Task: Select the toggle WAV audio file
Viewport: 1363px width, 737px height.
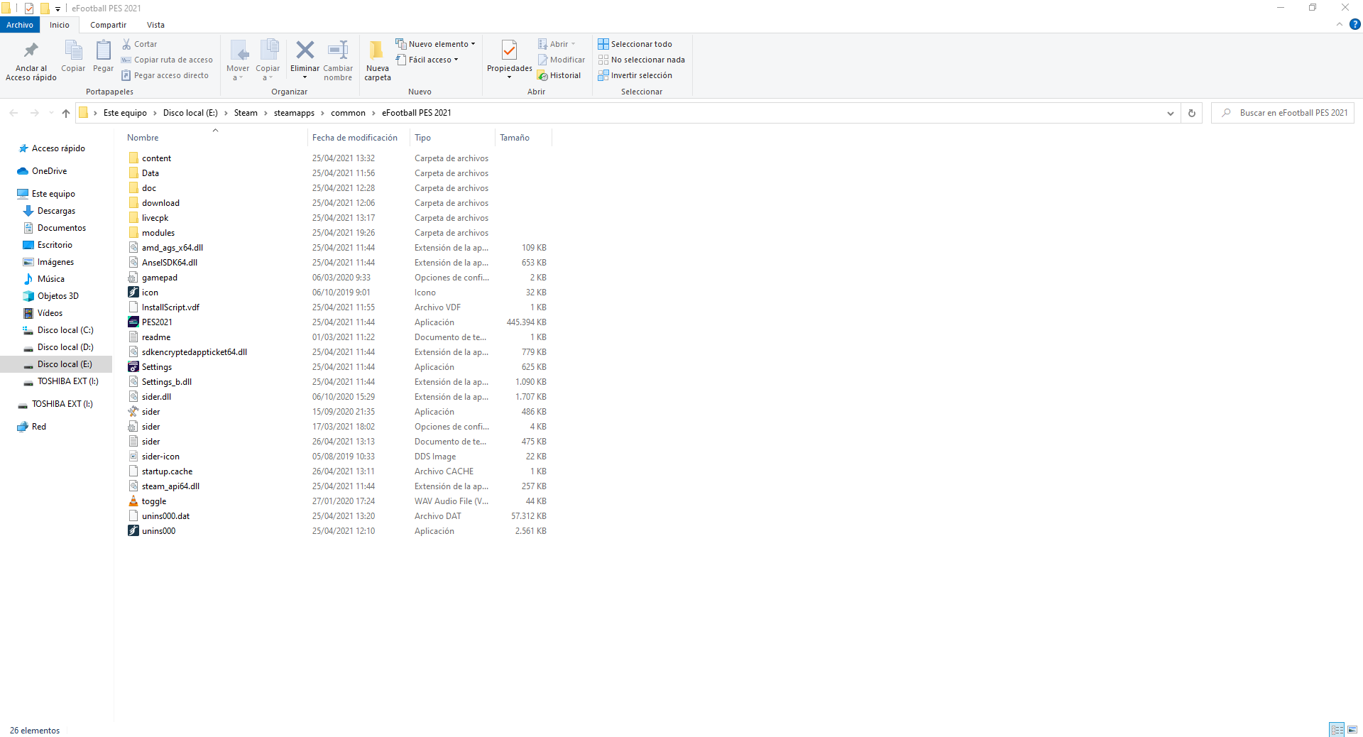Action: (x=153, y=501)
